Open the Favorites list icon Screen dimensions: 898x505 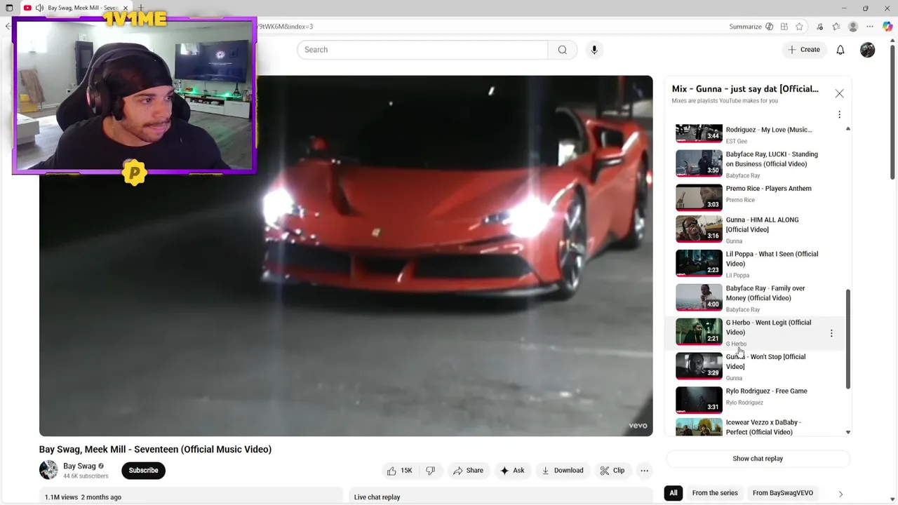pyautogui.click(x=836, y=27)
